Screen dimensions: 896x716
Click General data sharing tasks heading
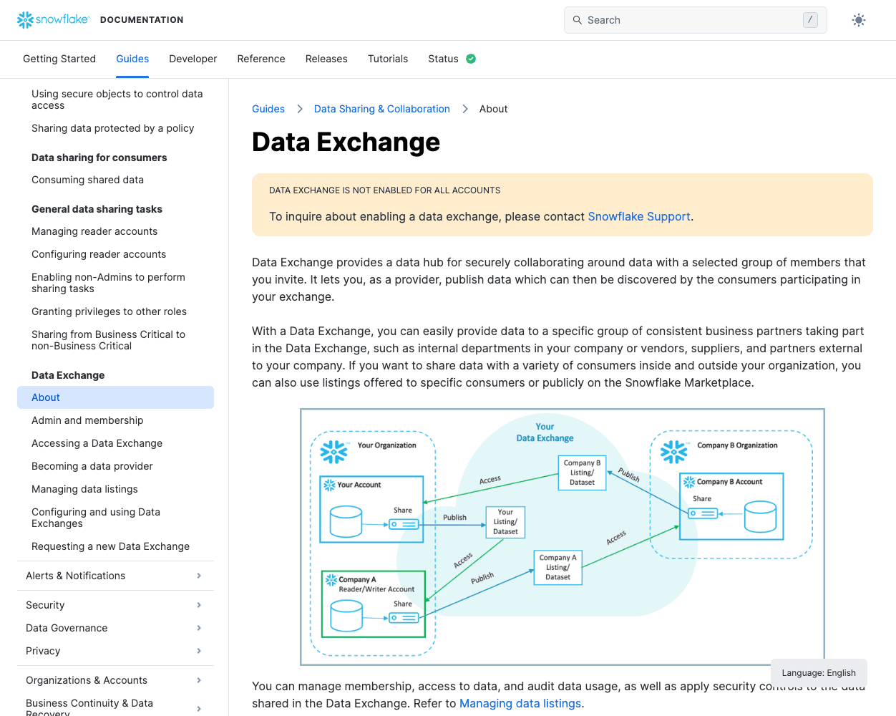click(x=97, y=209)
